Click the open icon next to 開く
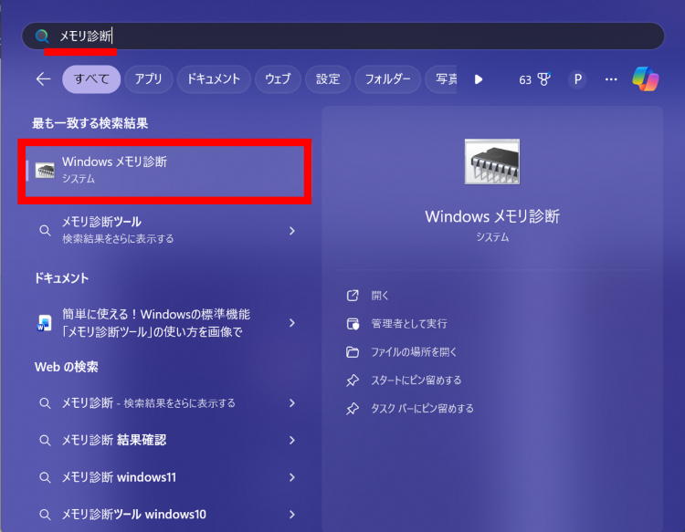 [353, 296]
